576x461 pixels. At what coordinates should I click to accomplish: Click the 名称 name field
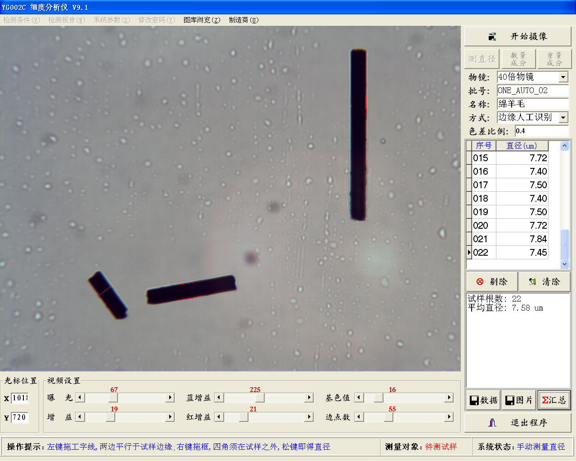point(532,104)
